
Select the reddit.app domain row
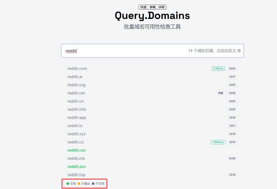[152, 117]
